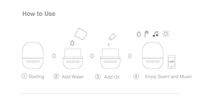The image size is (200, 96).
Task: Click the music note icon
Action: coord(155,34)
